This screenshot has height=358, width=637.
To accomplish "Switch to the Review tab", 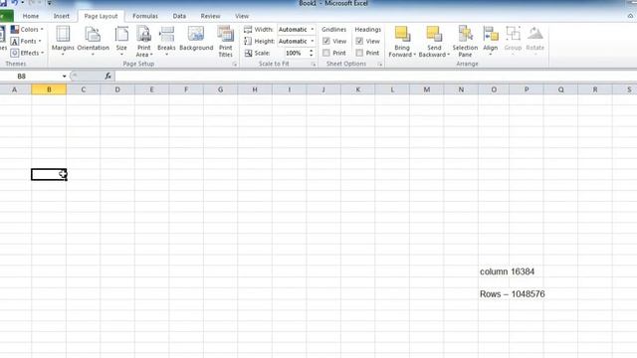I will pos(210,16).
